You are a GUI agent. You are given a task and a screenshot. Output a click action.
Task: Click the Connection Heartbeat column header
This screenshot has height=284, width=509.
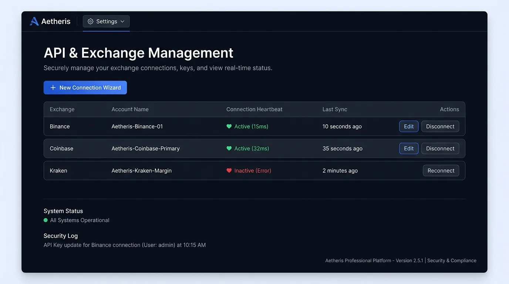click(x=254, y=109)
